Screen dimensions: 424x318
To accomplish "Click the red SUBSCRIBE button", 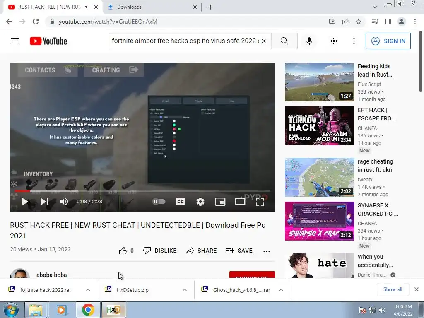I will pyautogui.click(x=252, y=275).
